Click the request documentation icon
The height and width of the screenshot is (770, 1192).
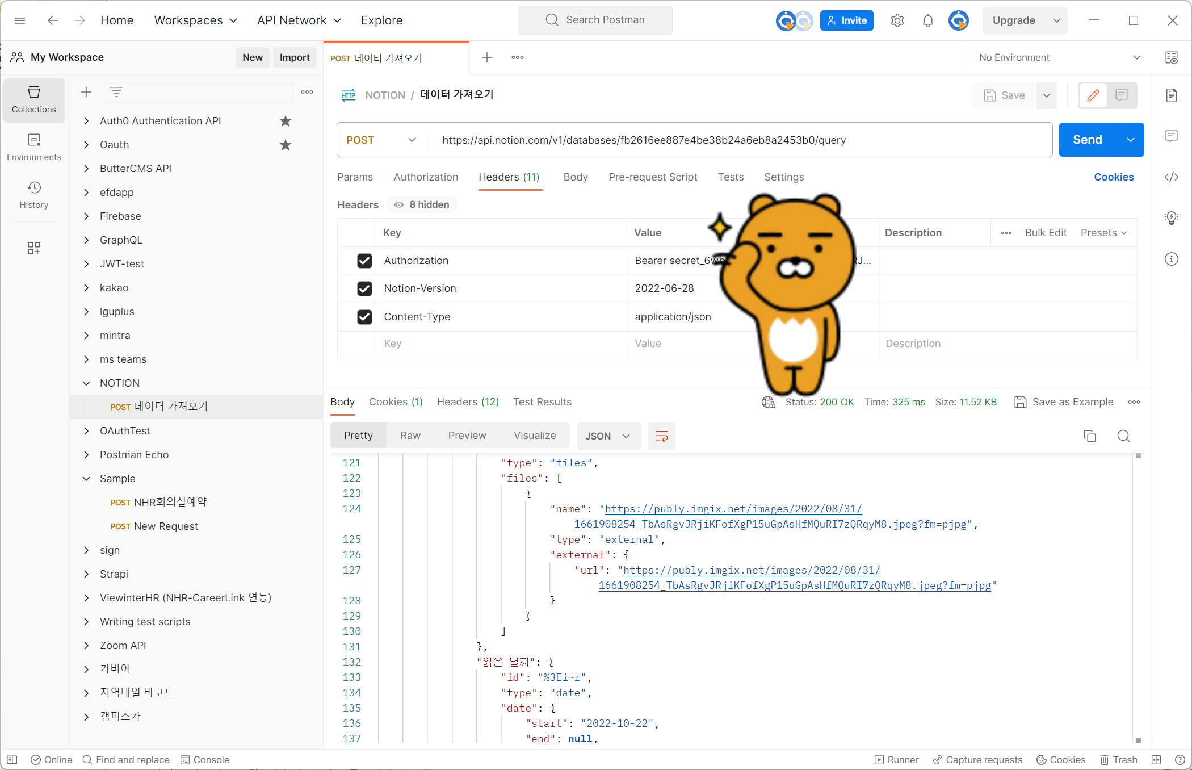click(x=1171, y=95)
